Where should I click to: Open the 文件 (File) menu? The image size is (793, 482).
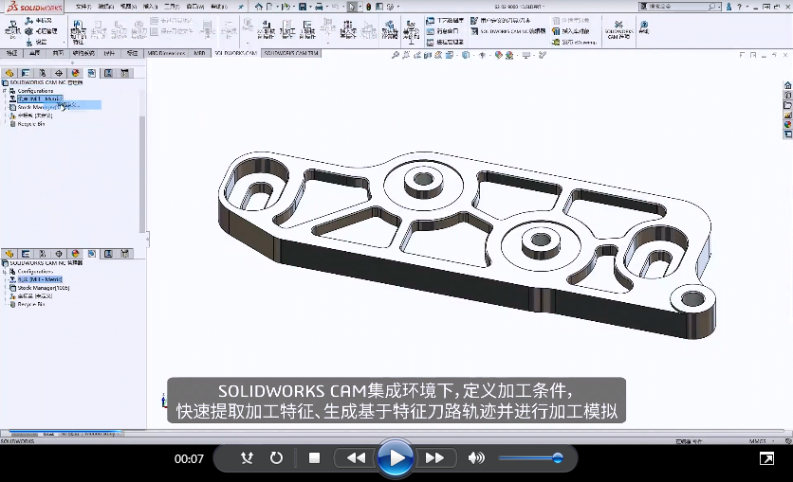pyautogui.click(x=83, y=7)
